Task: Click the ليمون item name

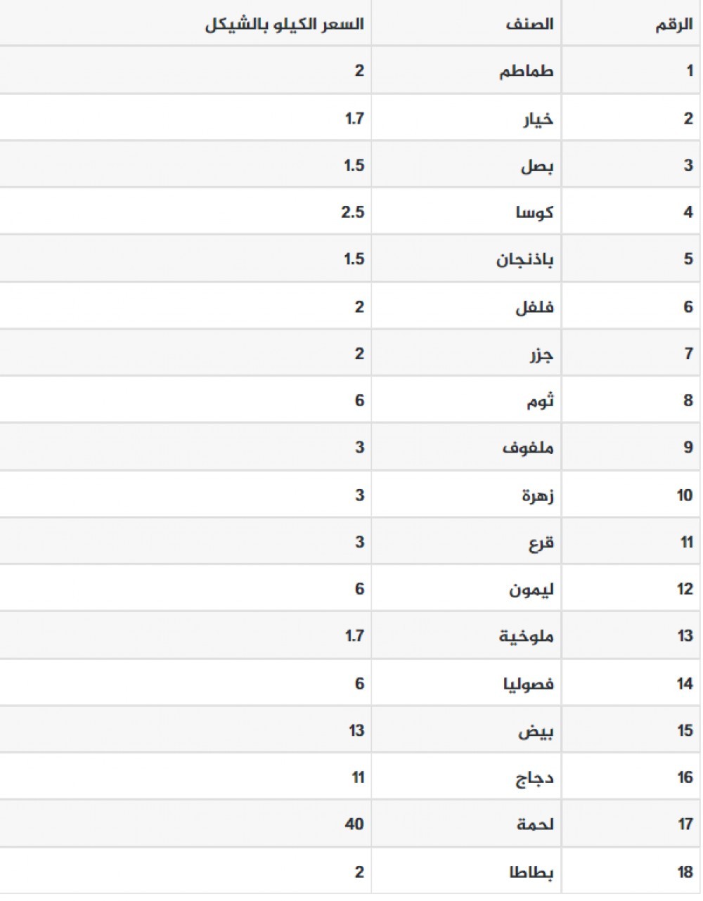Action: coord(531,589)
